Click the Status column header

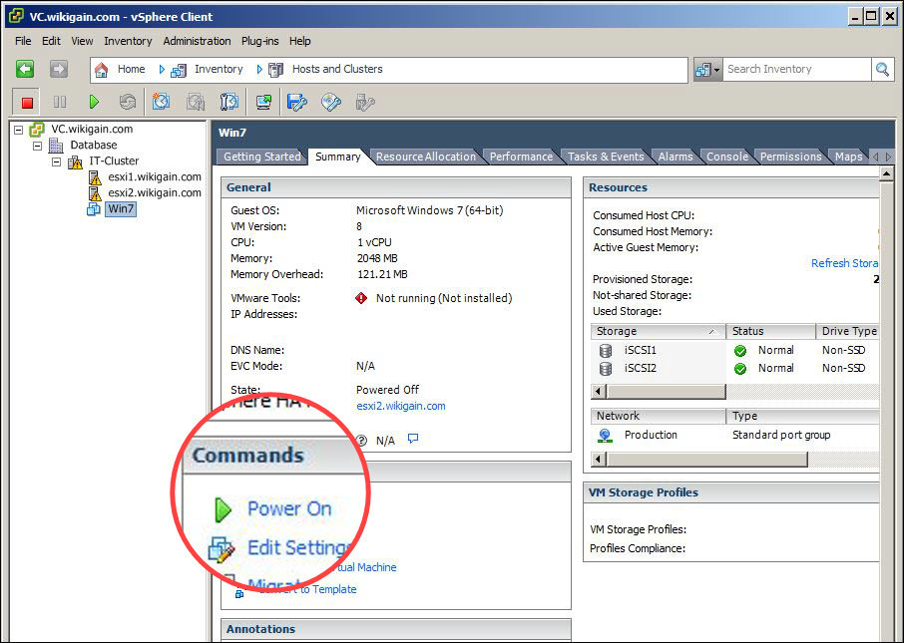pyautogui.click(x=771, y=331)
